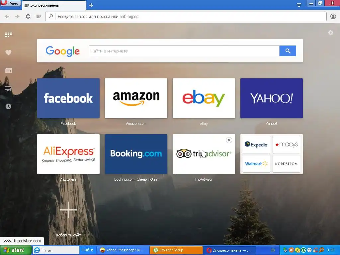Open the tab list menu icon

[299, 5]
